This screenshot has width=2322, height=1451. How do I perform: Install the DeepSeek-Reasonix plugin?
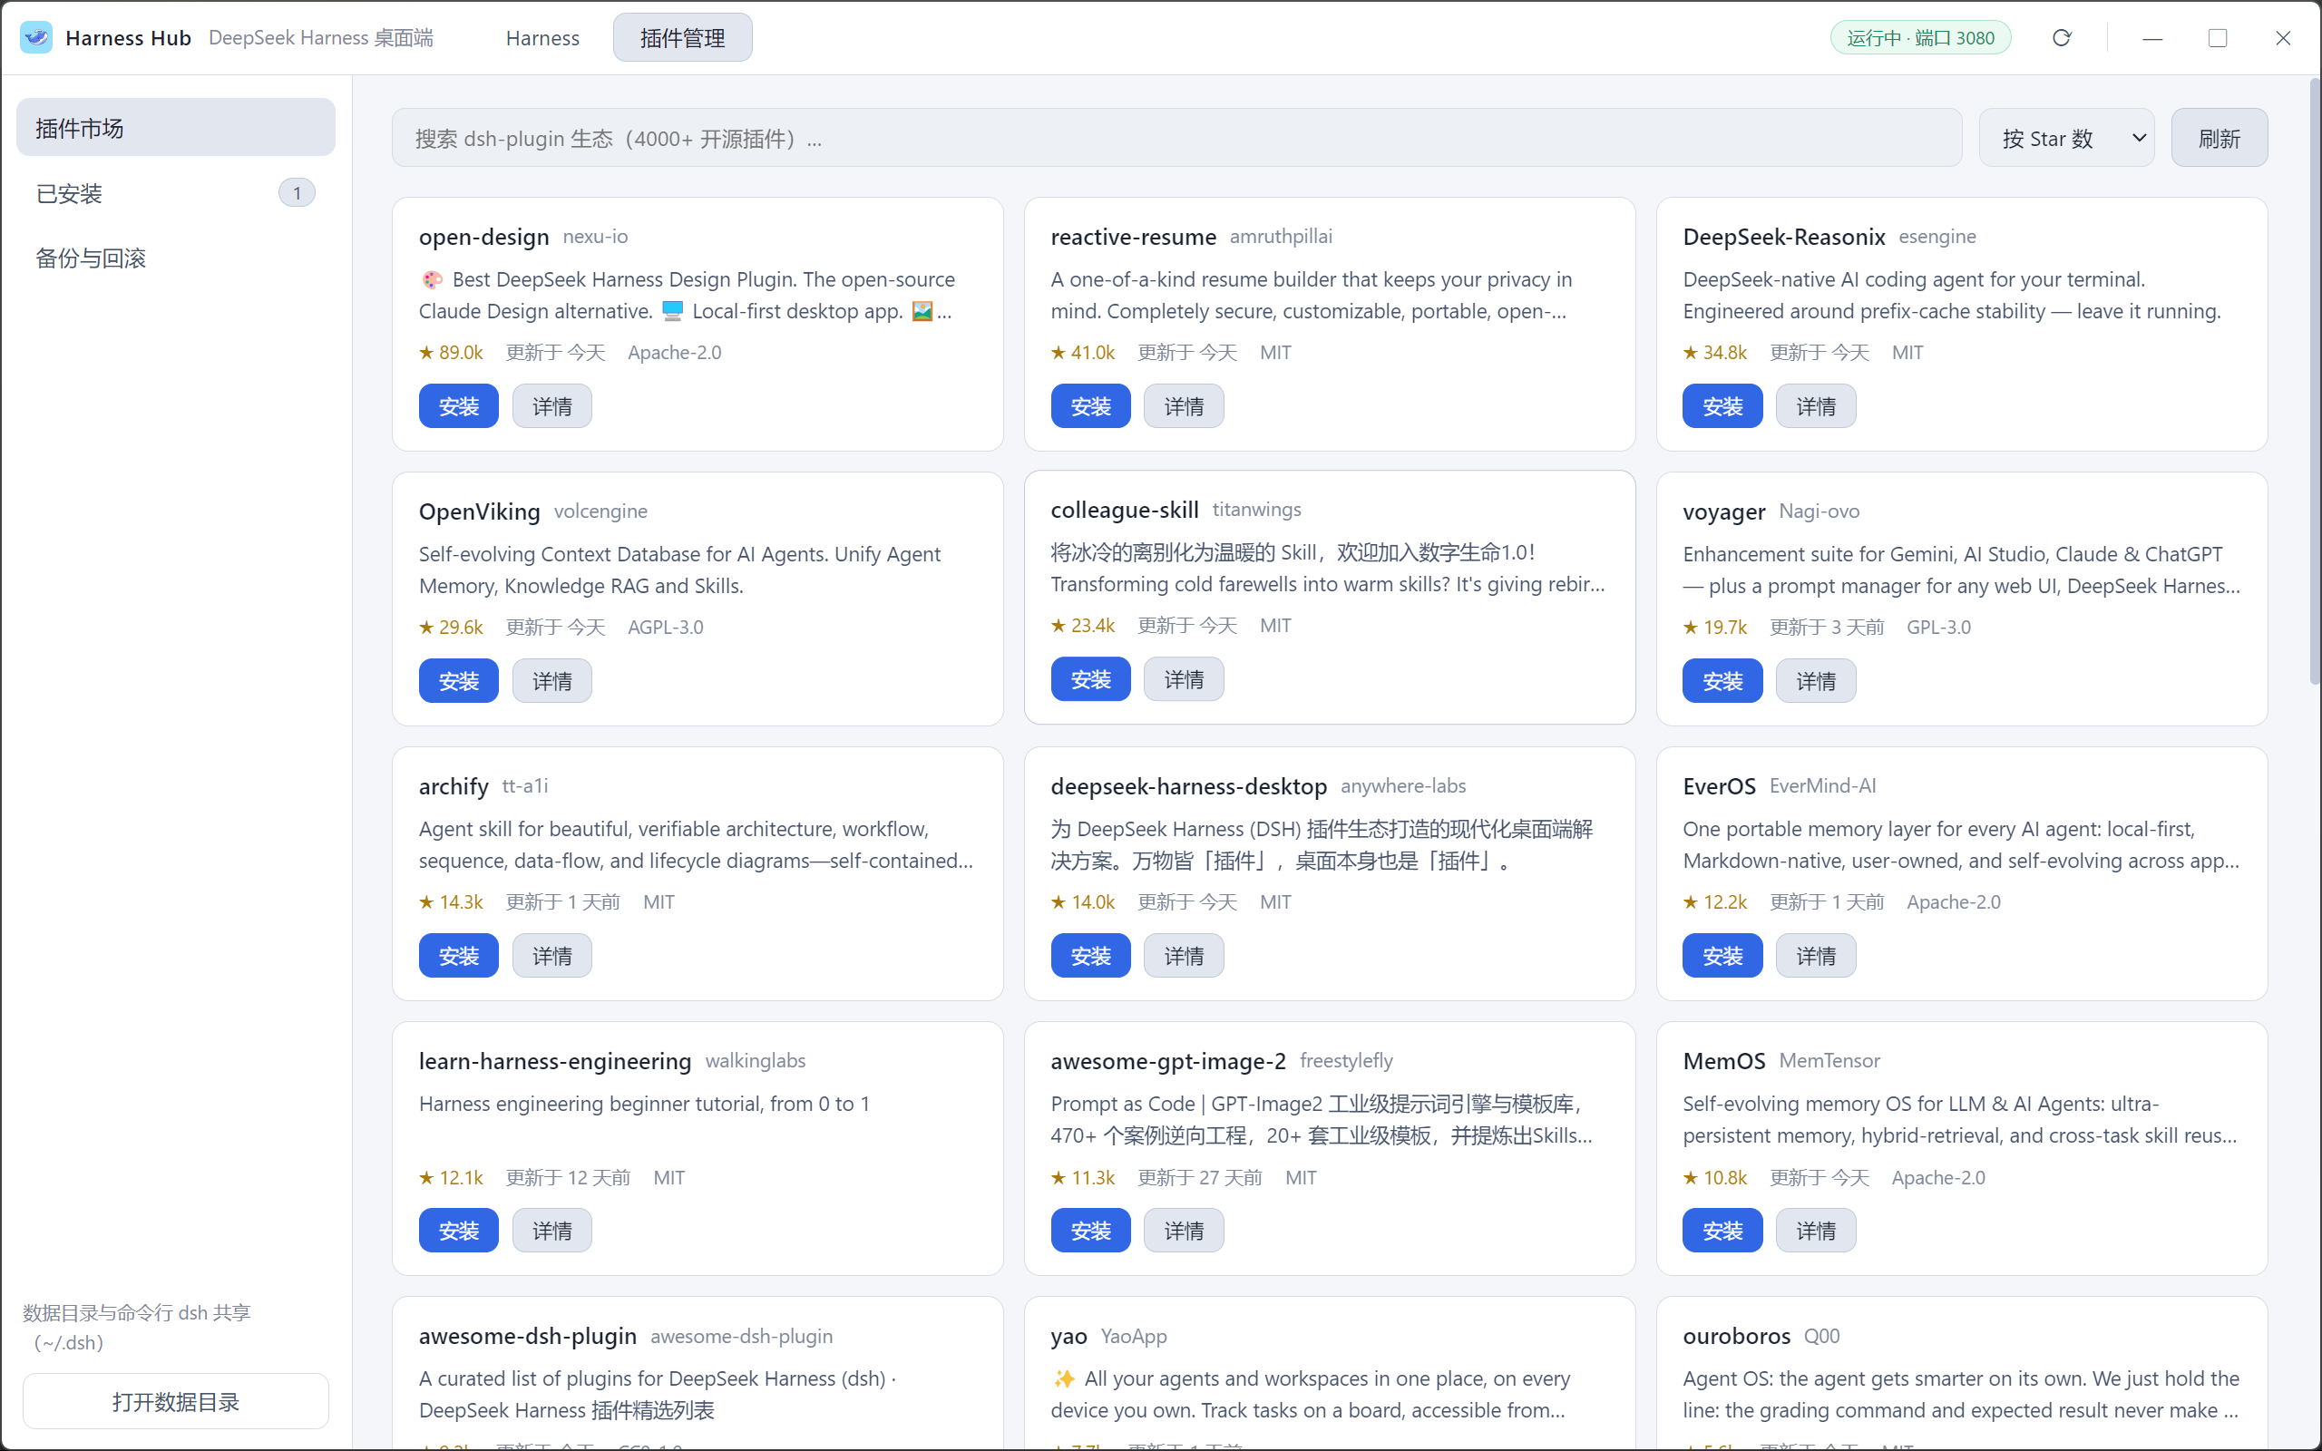(x=1722, y=406)
